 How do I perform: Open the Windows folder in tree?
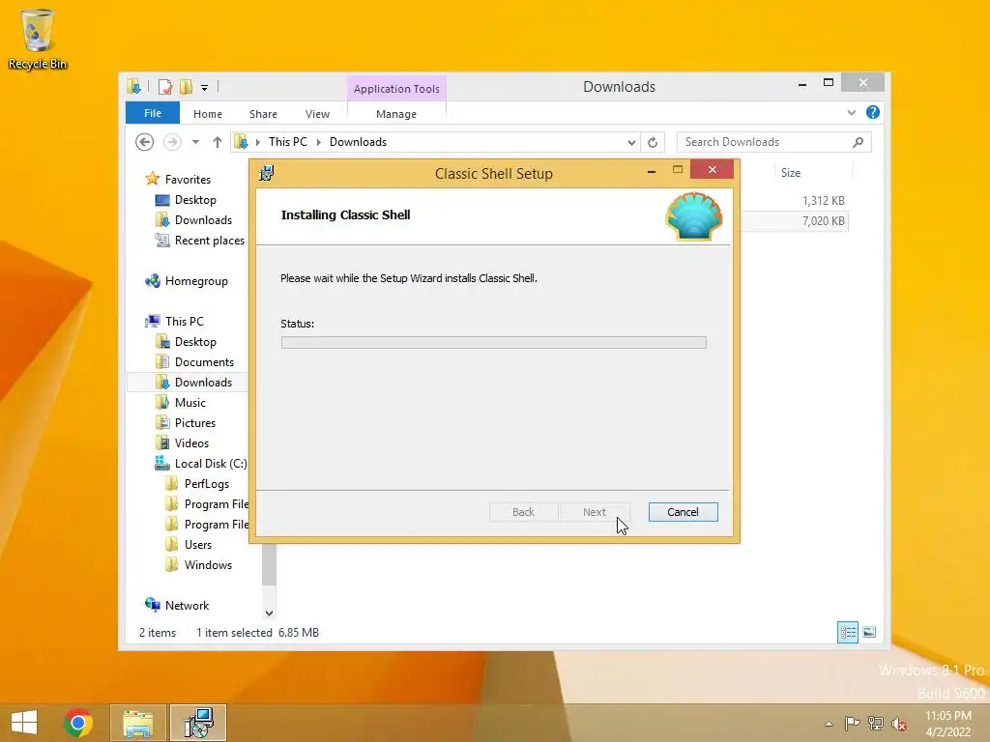pos(208,564)
